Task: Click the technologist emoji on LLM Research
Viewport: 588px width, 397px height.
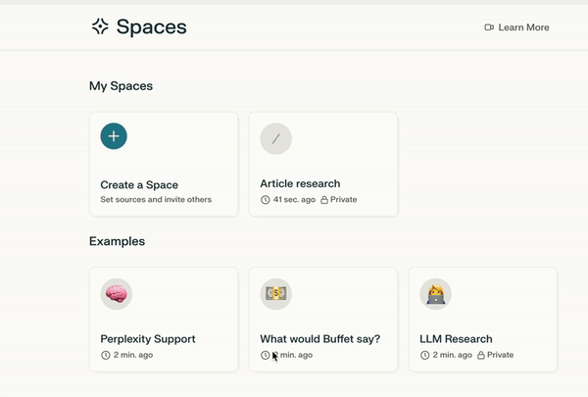Action: pyautogui.click(x=435, y=294)
